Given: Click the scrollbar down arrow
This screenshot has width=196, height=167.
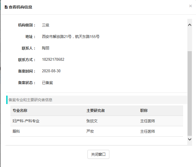Looking at the screenshot, I should [190, 139].
